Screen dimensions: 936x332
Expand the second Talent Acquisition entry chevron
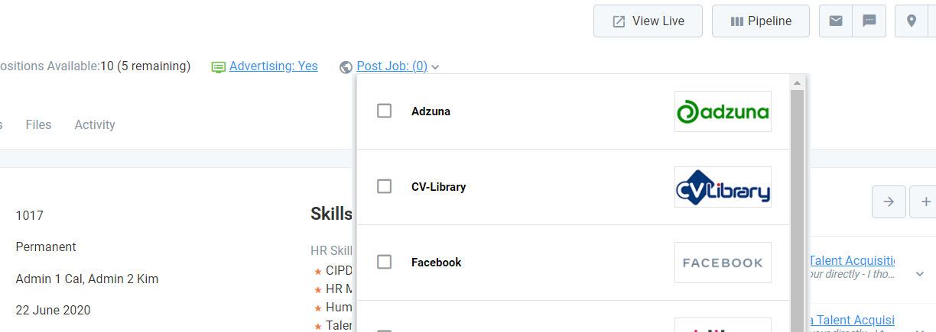pos(920,330)
